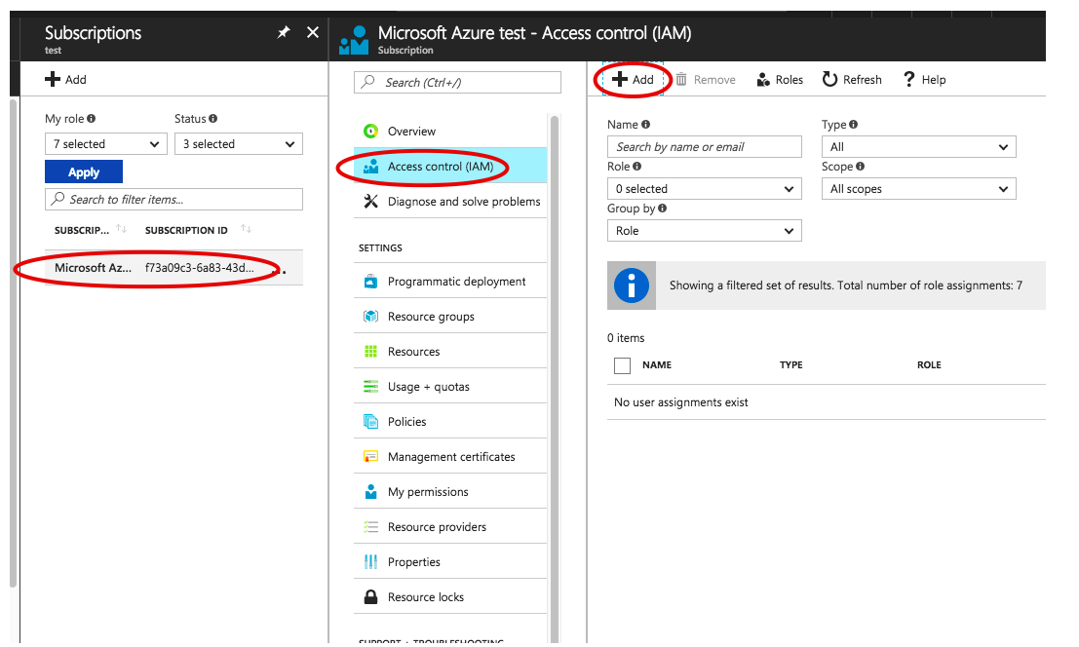The image size is (1079, 647).
Task: Open Roles from the IAM toolbar
Action: 780,80
